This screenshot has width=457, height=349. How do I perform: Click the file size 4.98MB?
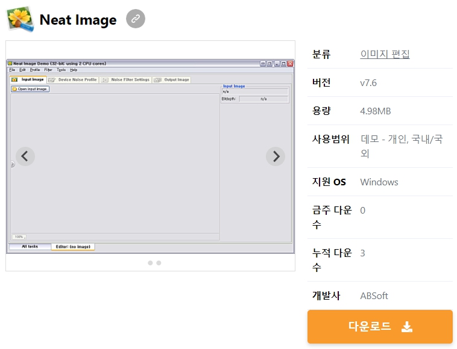pyautogui.click(x=376, y=111)
